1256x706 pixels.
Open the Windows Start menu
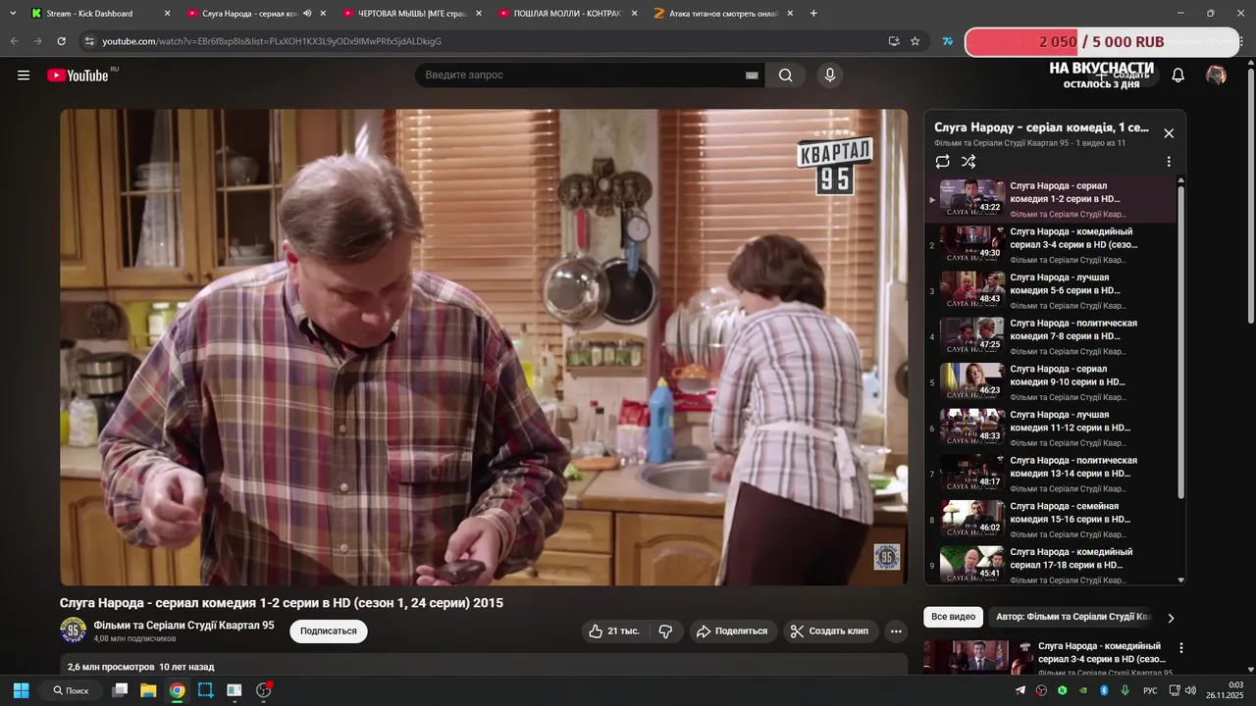click(x=21, y=690)
